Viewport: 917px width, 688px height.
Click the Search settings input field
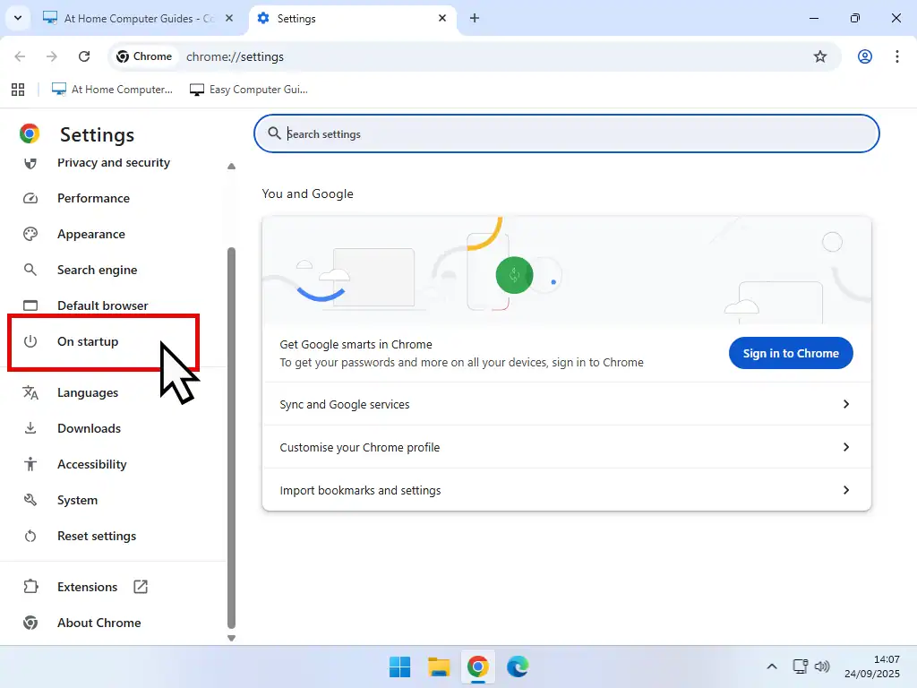click(573, 134)
